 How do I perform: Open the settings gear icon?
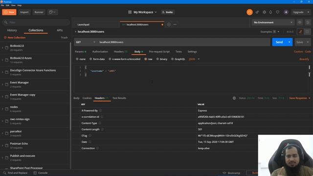click(x=264, y=12)
